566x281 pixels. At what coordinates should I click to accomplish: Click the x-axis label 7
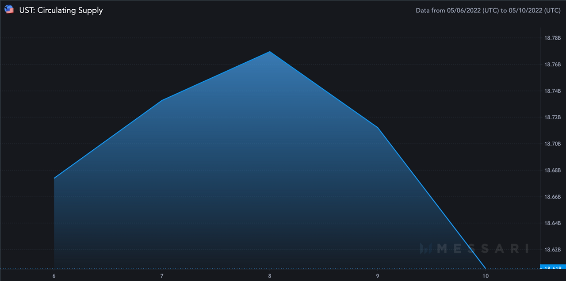point(162,276)
